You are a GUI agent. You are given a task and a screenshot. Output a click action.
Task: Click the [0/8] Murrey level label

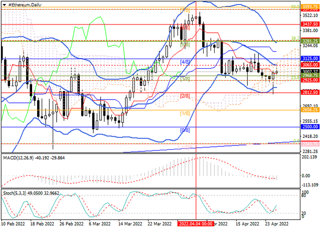pos(185,130)
